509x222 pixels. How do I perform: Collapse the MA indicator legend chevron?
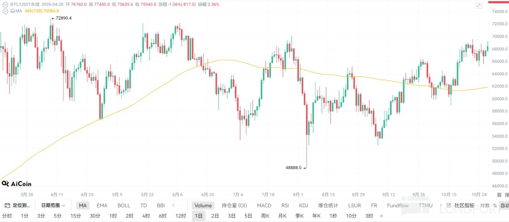pyautogui.click(x=5, y=11)
